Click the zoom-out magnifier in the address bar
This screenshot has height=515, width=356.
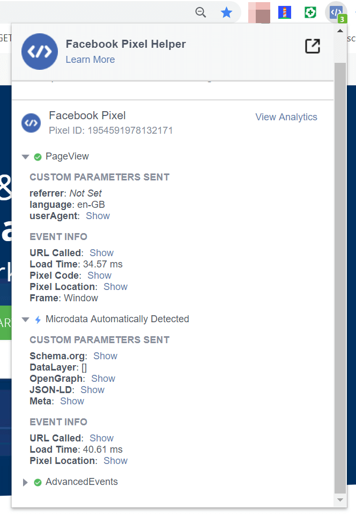tap(201, 12)
